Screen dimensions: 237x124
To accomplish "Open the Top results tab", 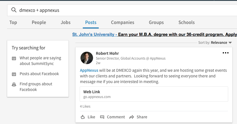I will click(x=13, y=23).
